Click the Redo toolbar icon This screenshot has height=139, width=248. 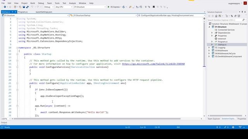tap(38, 7)
